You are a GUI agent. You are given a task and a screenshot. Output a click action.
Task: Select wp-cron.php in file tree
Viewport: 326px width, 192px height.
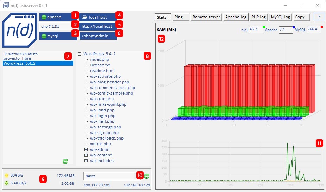point(102,99)
